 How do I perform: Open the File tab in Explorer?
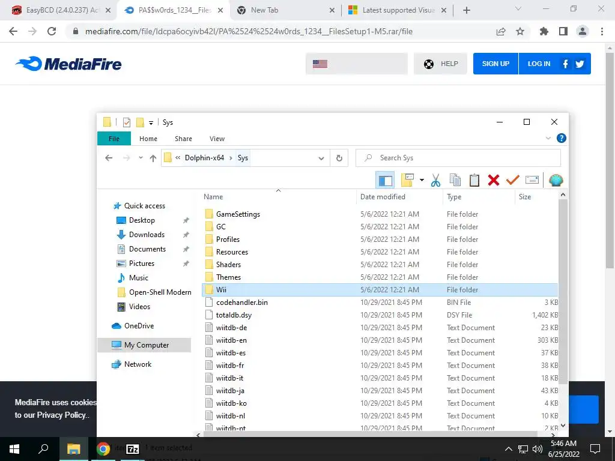[114, 139]
